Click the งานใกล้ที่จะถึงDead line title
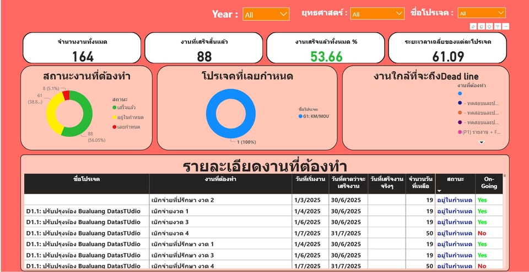 pos(426,76)
